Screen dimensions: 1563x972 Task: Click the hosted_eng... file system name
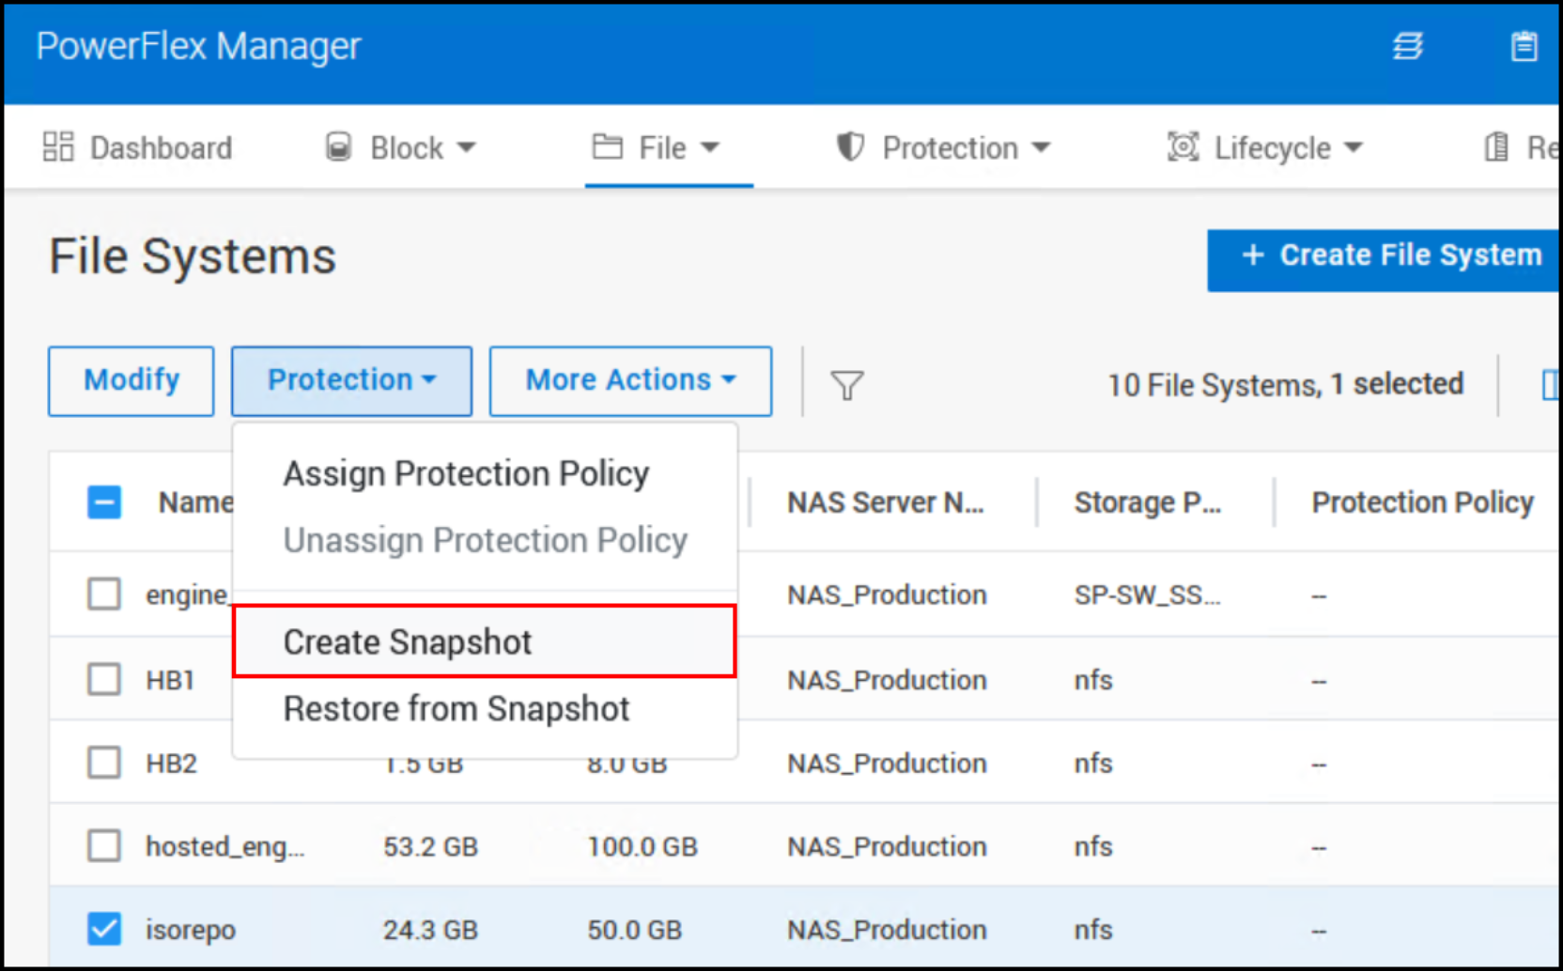(x=224, y=847)
